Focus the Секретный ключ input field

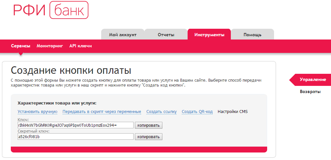click(x=76, y=136)
